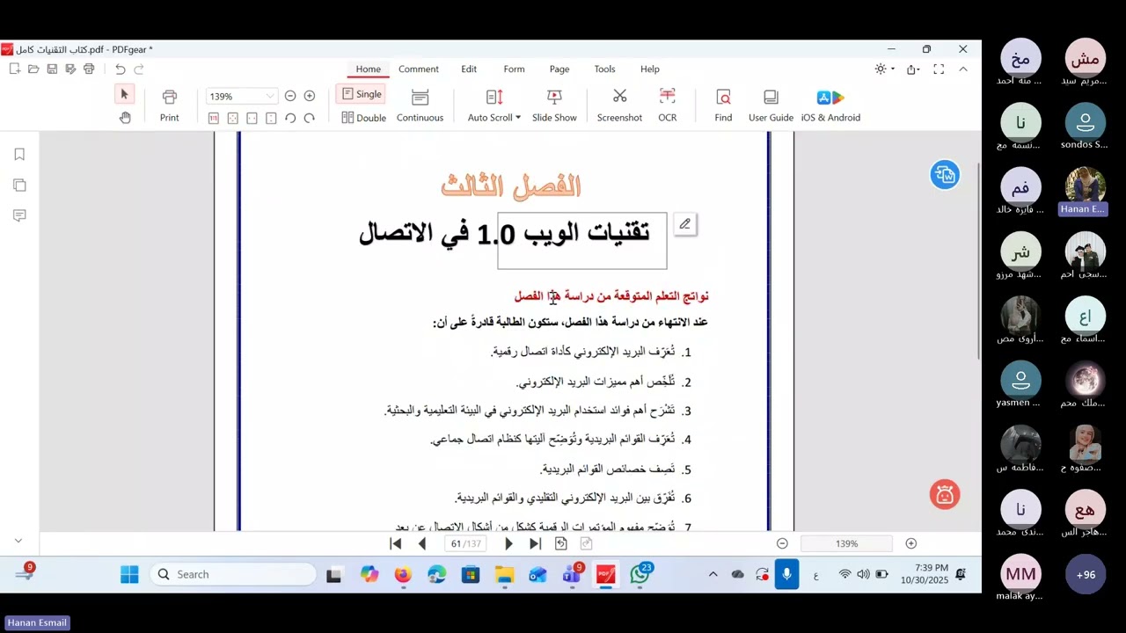Redo the last action
The image size is (1126, 633).
click(x=139, y=69)
